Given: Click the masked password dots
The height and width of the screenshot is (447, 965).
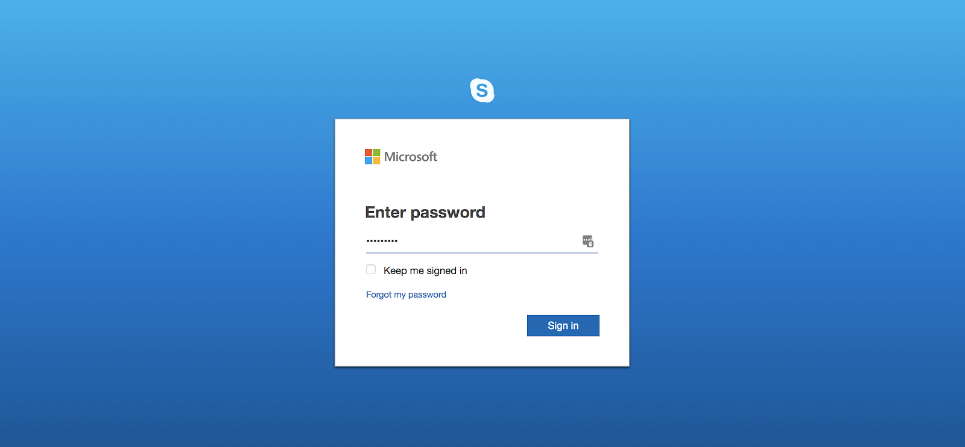Looking at the screenshot, I should 382,241.
